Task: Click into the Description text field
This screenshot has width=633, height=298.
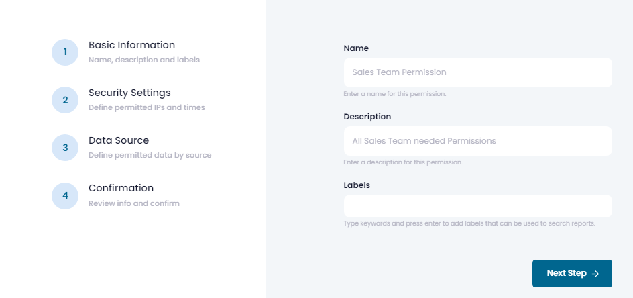Action: 477,141
